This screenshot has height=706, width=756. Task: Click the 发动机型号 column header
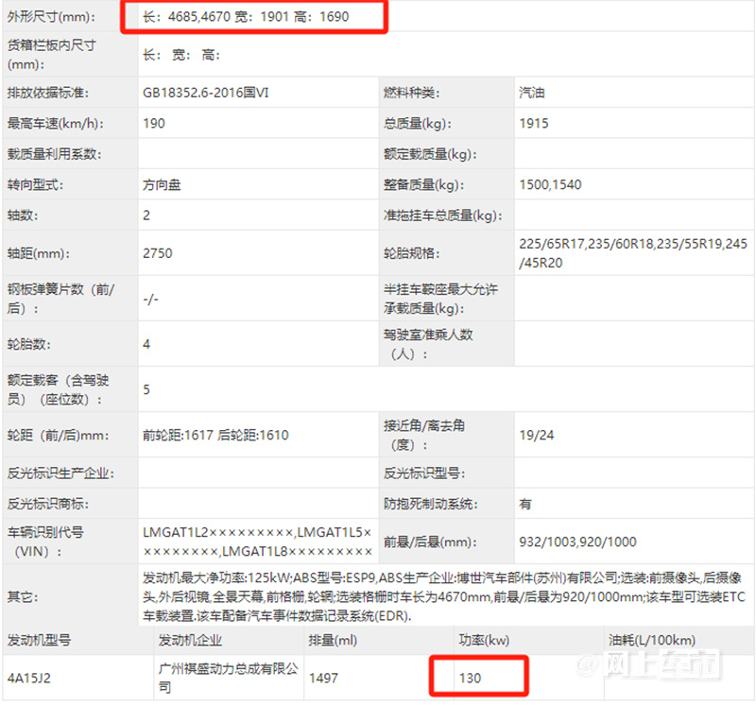(x=39, y=640)
